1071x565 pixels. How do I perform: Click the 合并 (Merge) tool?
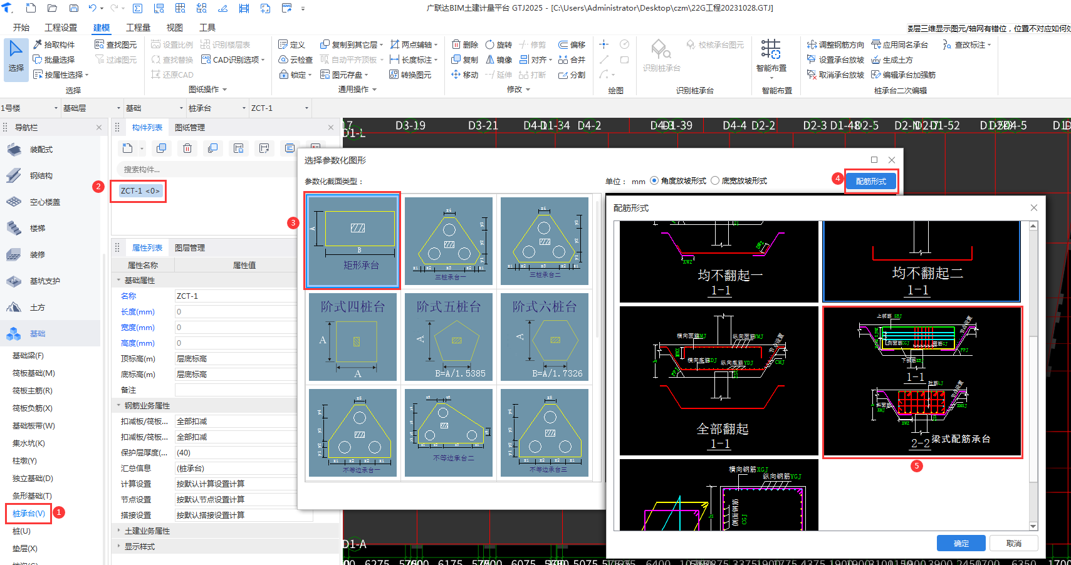point(572,60)
